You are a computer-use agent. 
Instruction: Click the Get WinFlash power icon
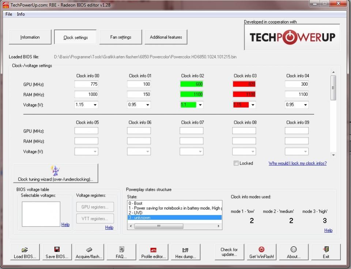pos(261,249)
